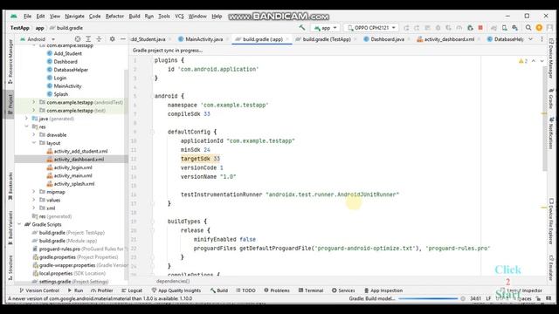This screenshot has height=314, width=559.
Task: Open the App Inspection tool window
Action: pyautogui.click(x=383, y=290)
